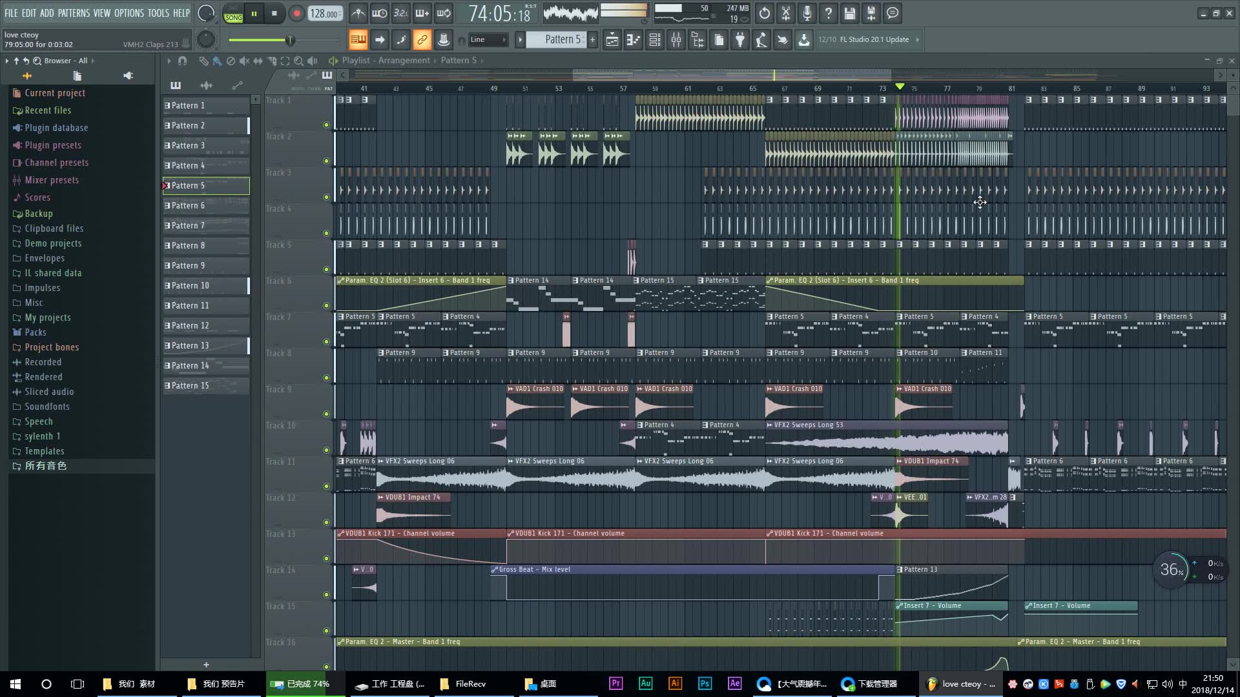Open the OPTIONS menu

(127, 13)
